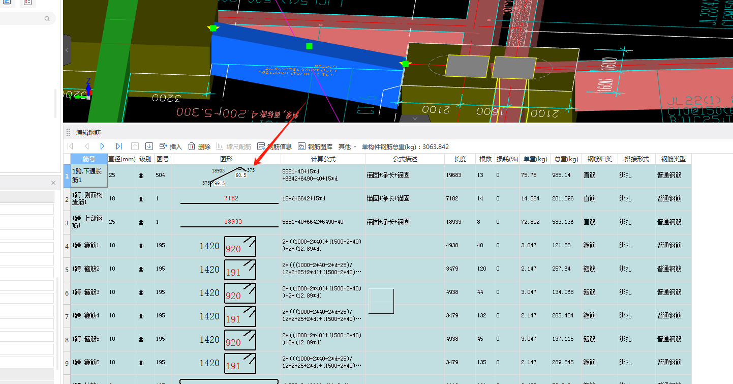This screenshot has width=733, height=384.
Task: Click the search magnifier icon
Action: click(x=47, y=19)
